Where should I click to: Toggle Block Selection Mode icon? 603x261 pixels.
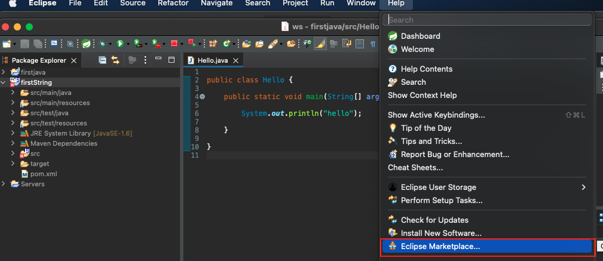point(360,44)
